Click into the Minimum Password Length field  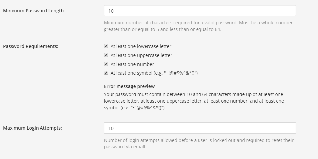200,11
